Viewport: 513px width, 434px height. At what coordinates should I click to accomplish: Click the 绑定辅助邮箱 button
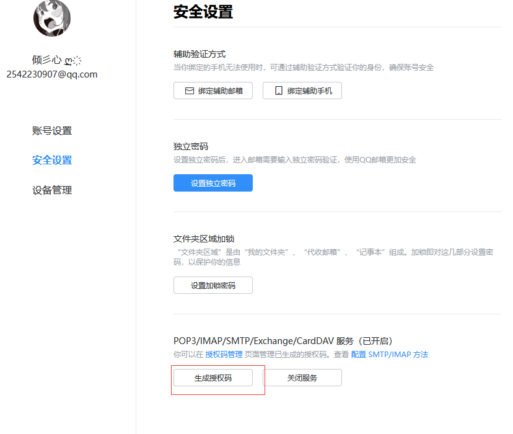coord(213,91)
